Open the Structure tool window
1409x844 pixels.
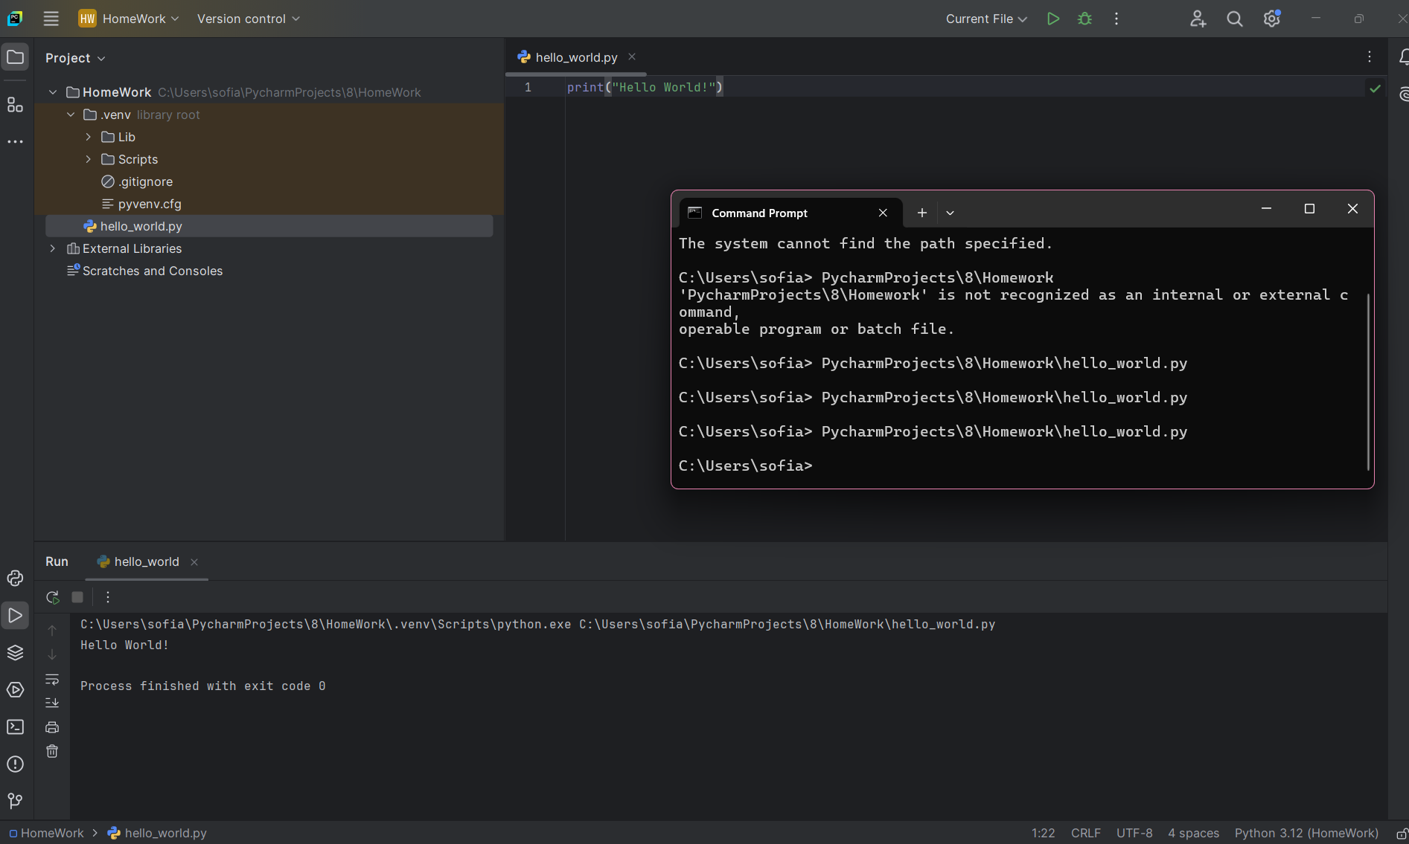tap(15, 105)
